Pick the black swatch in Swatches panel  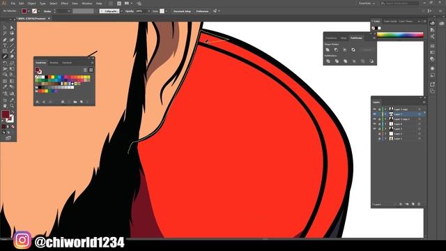(46, 77)
